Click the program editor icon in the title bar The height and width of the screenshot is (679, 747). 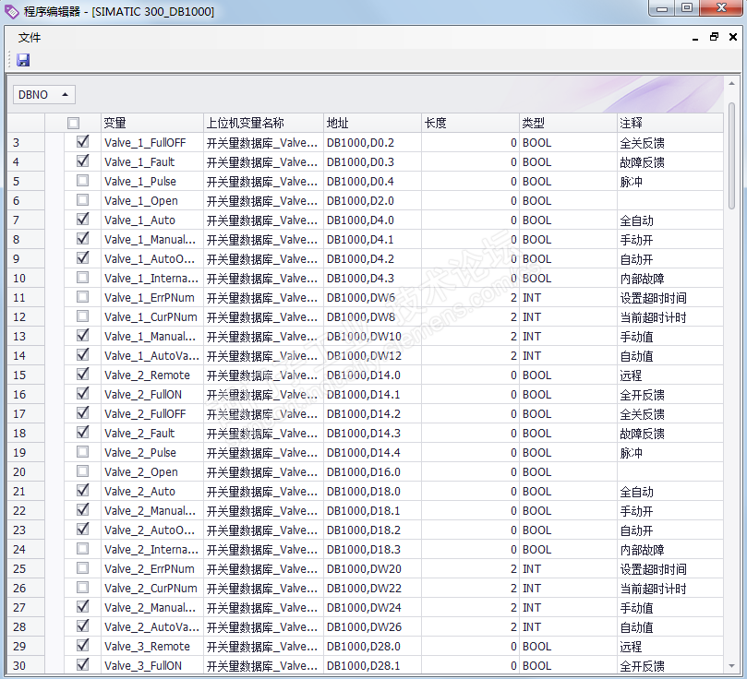(x=11, y=11)
